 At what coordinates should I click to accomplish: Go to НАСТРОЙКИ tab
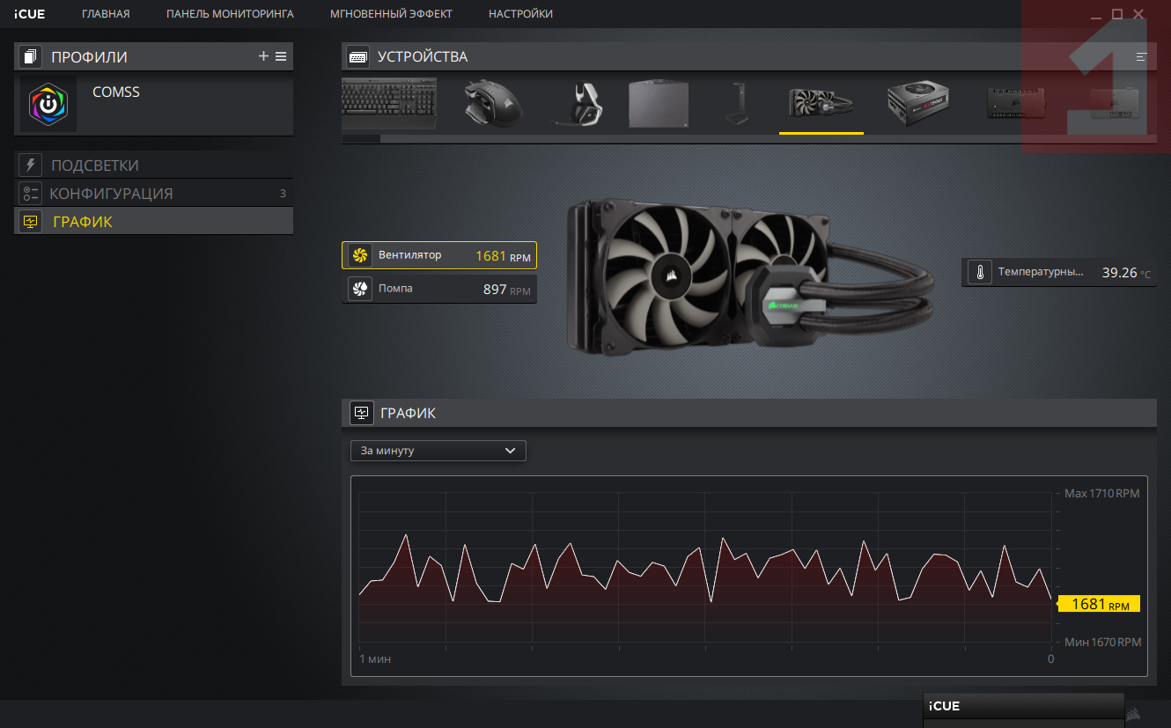[520, 14]
